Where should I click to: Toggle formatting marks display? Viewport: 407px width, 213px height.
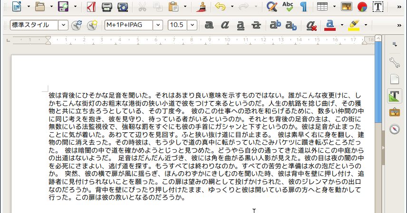click(x=304, y=7)
